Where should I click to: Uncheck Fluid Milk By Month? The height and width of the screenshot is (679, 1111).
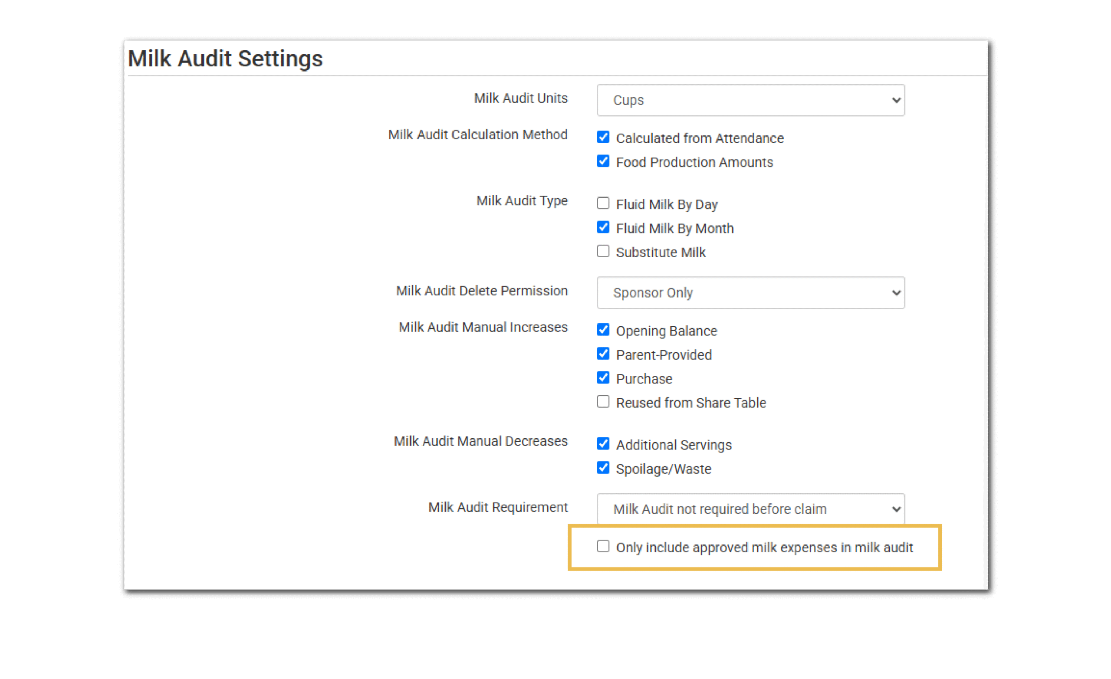[x=603, y=227]
